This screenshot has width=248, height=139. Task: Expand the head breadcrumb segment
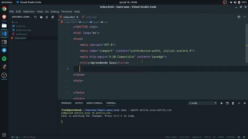(94, 22)
